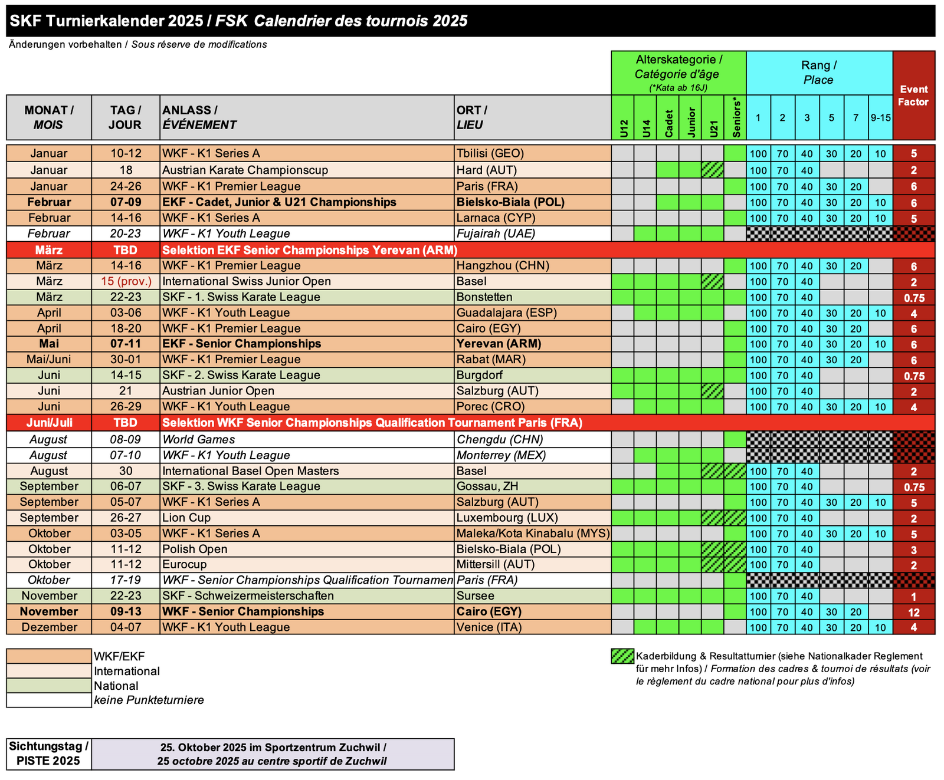The height and width of the screenshot is (780, 944).
Task: Select the MONAT / MOIS column header
Action: pyautogui.click(x=49, y=117)
